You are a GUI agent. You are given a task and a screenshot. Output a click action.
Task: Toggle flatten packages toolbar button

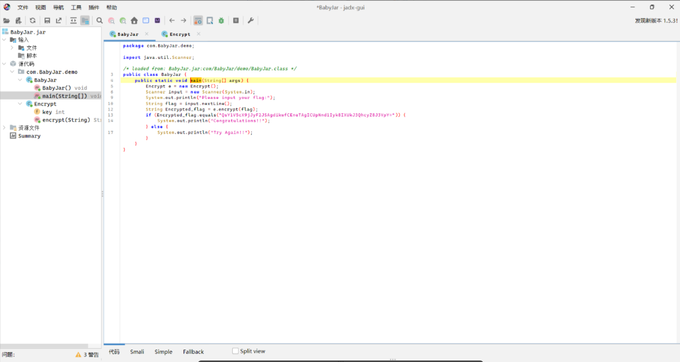(85, 21)
